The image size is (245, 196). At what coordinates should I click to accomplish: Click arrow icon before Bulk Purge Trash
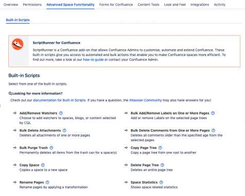pyautogui.click(x=15, y=148)
